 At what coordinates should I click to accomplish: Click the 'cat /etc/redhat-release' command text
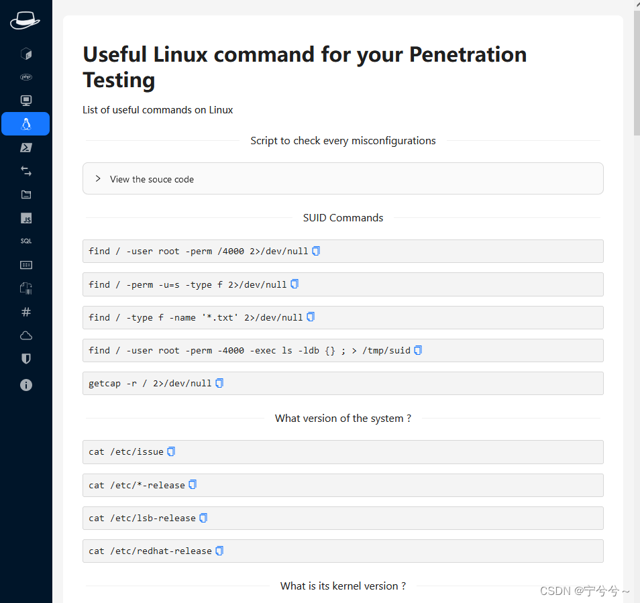pos(150,551)
